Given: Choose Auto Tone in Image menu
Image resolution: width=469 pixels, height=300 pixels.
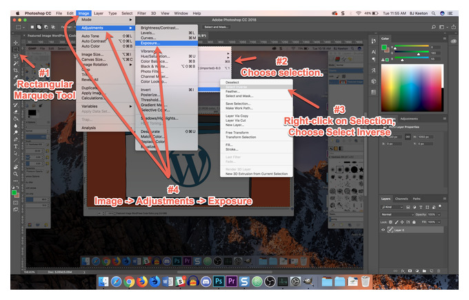Looking at the screenshot, I should pos(106,36).
